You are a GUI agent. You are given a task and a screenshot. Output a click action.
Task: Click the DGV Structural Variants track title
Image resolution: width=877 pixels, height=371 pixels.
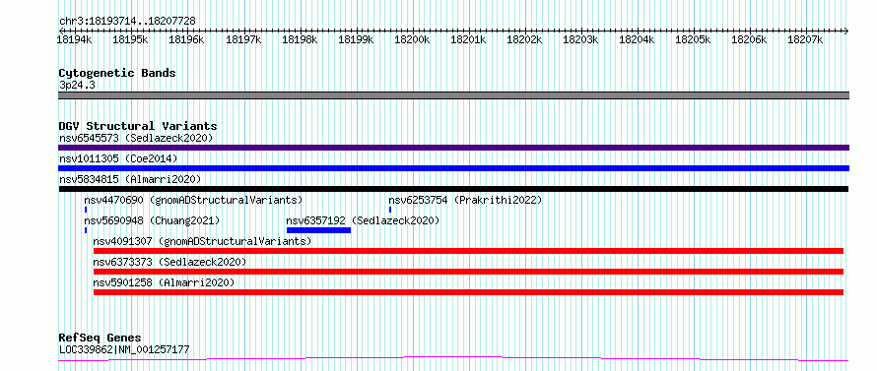click(x=138, y=126)
